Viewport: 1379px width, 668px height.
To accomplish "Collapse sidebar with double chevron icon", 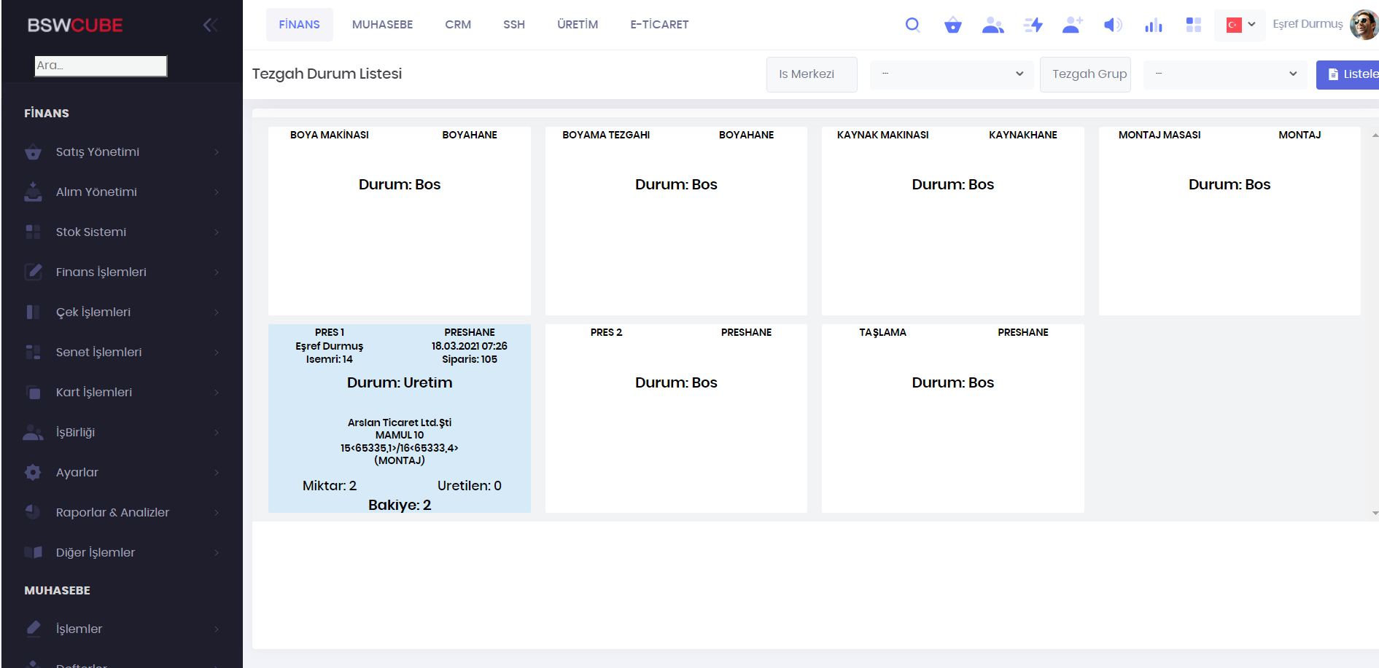I will 210,25.
